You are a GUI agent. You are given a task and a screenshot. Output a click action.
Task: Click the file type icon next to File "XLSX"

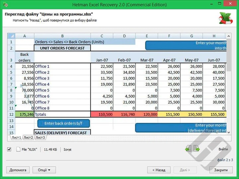tap(18, 149)
